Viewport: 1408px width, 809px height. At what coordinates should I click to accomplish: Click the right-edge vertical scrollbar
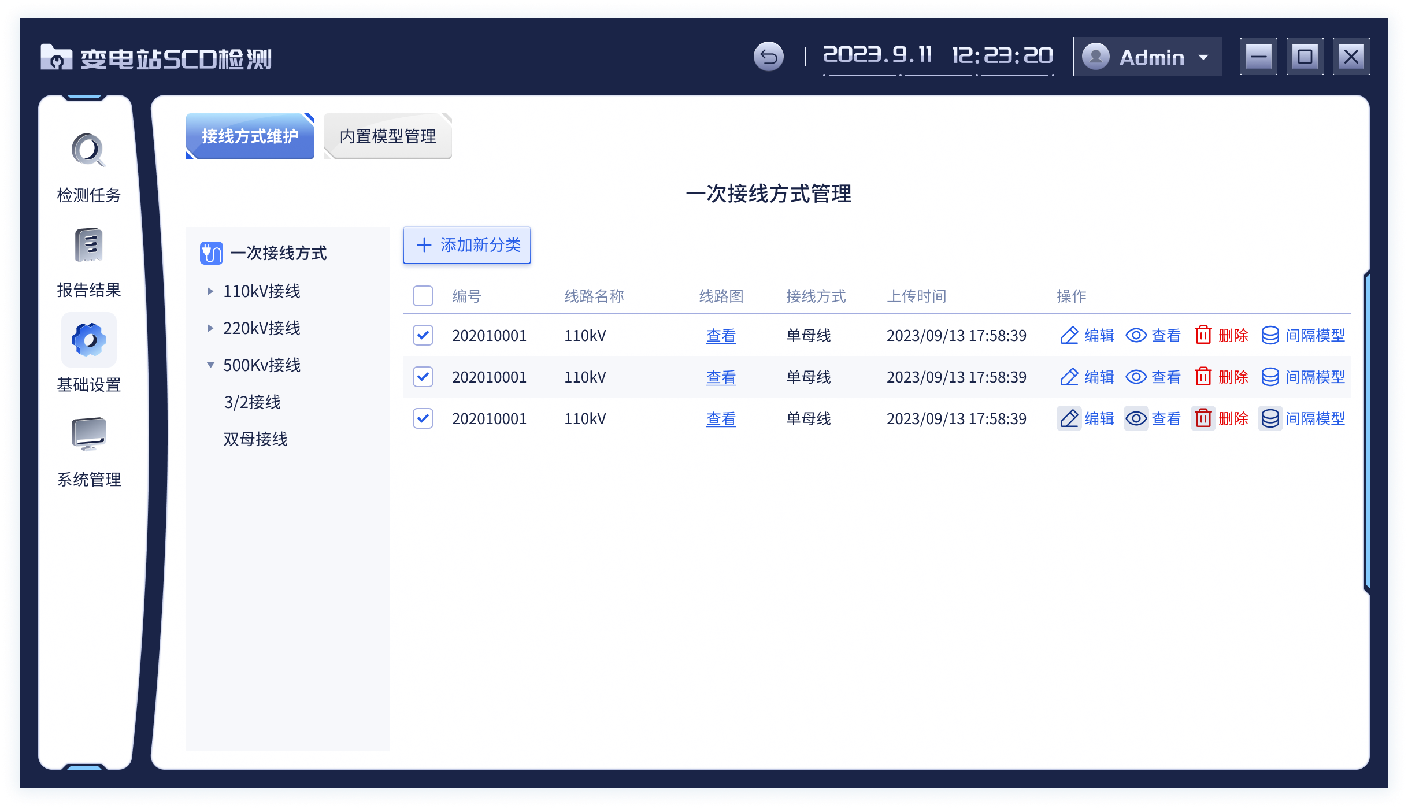click(x=1367, y=432)
